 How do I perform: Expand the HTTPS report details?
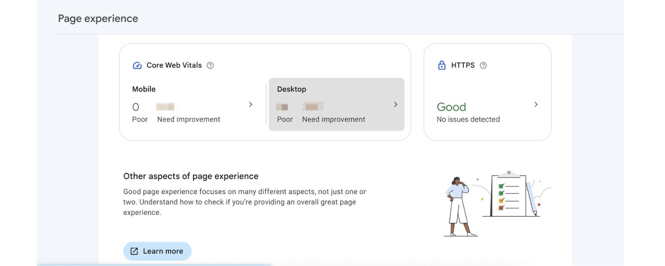(536, 104)
